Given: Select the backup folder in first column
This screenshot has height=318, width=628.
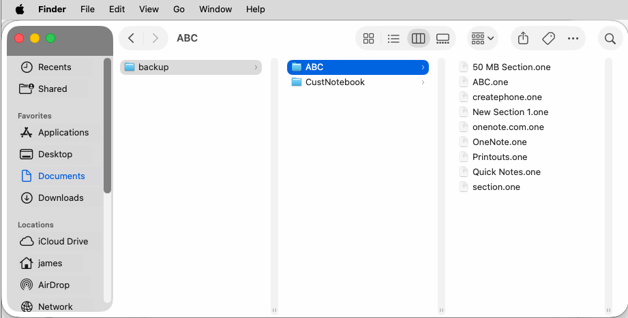Looking at the screenshot, I should (x=153, y=67).
